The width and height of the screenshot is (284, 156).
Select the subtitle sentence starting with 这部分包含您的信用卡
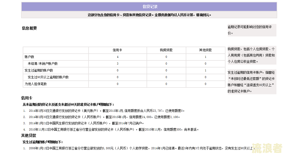149,15
